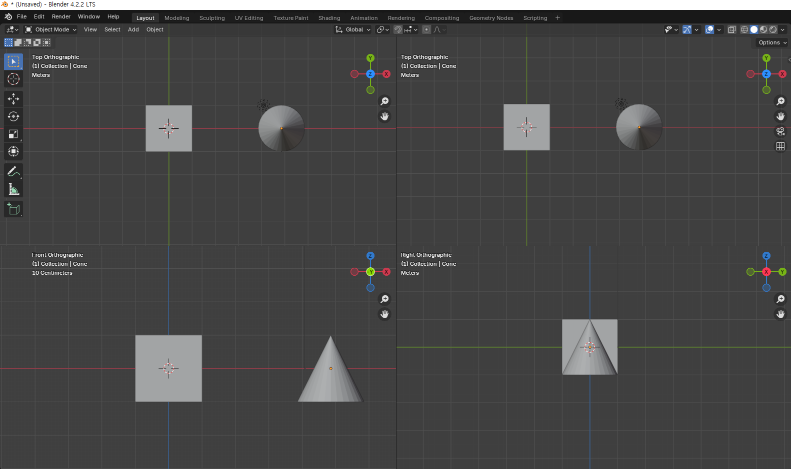Add a new workspace with plus button
This screenshot has height=469, width=791.
click(x=557, y=18)
